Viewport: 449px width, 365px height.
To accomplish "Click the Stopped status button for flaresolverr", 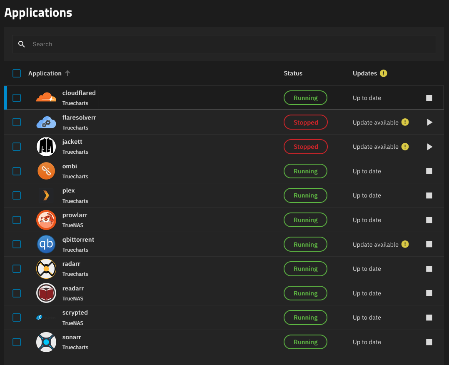I will pos(305,122).
